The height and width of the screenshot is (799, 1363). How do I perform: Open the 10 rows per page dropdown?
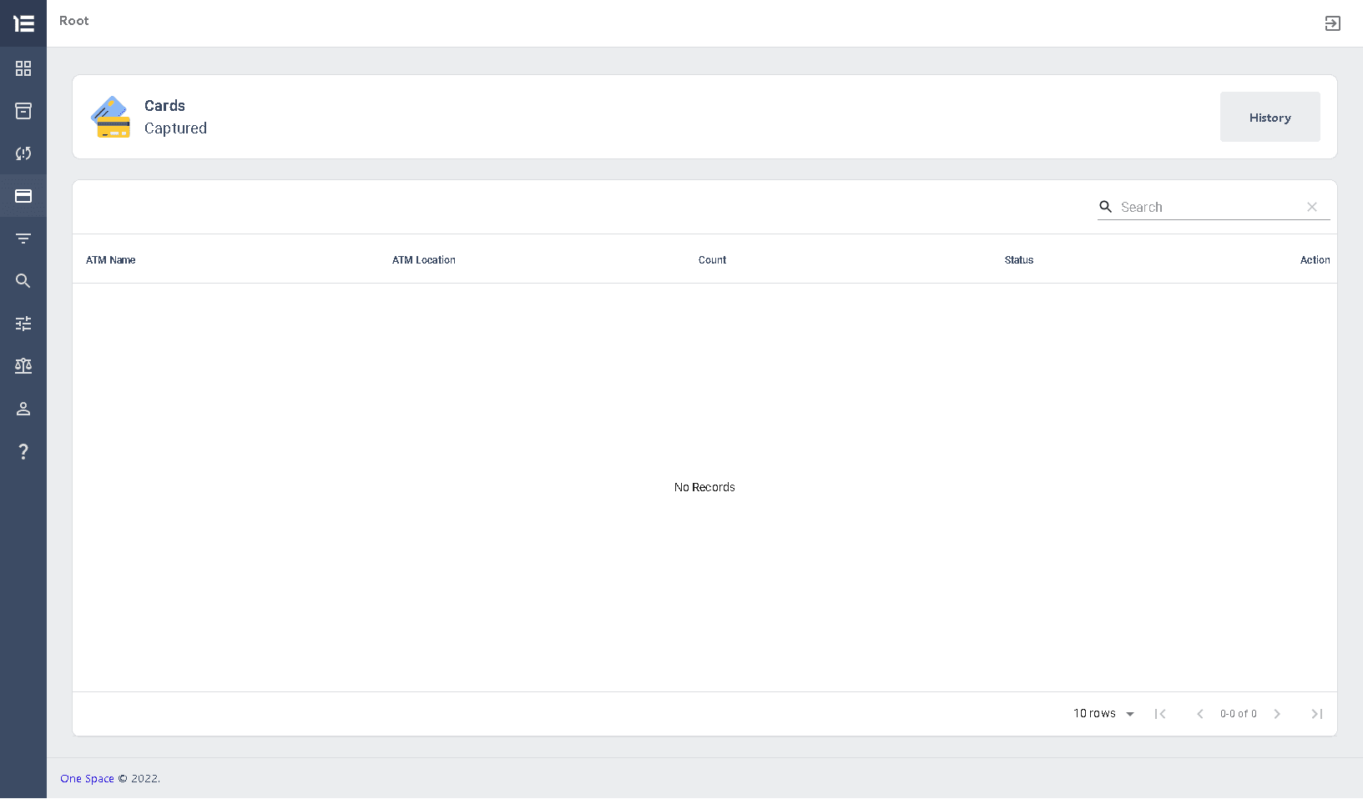click(1103, 714)
